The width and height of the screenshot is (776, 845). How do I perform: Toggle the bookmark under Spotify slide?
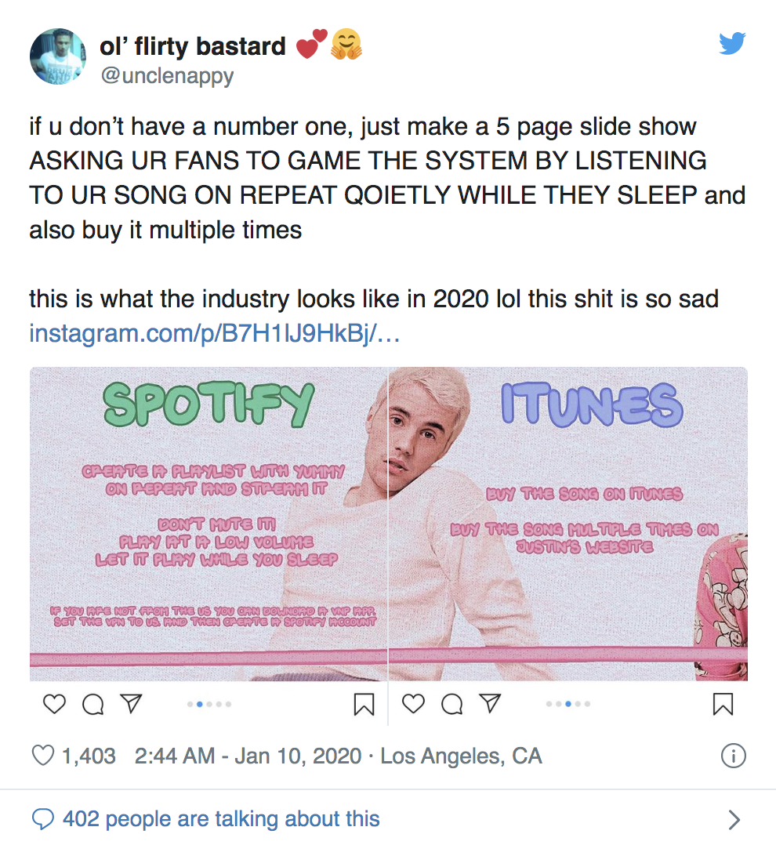(364, 705)
